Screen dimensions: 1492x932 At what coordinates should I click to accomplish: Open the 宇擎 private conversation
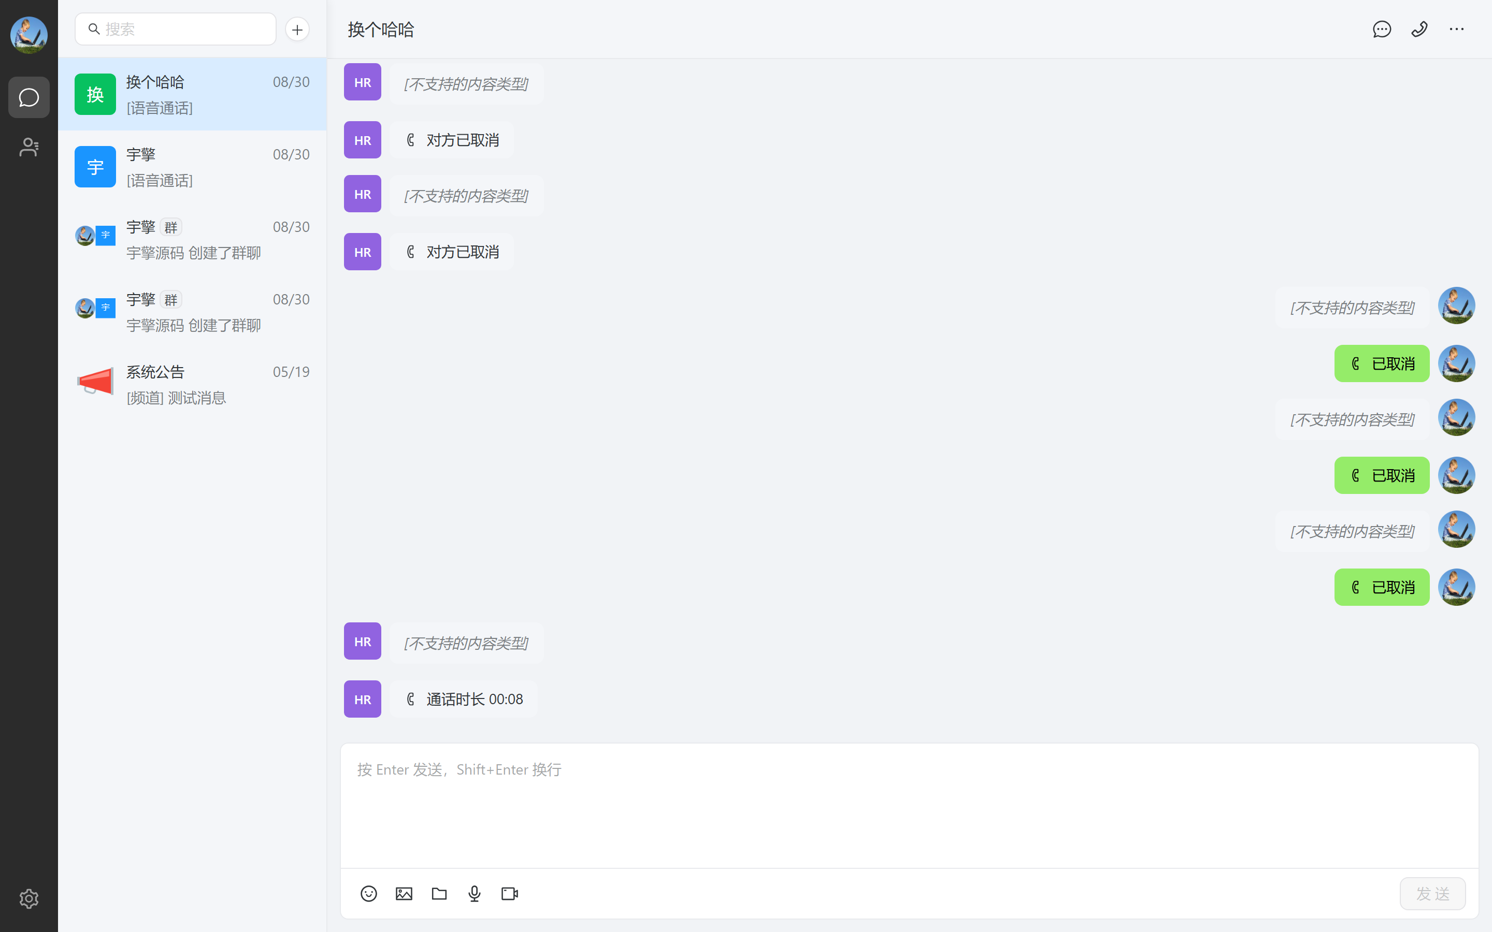pos(192,166)
